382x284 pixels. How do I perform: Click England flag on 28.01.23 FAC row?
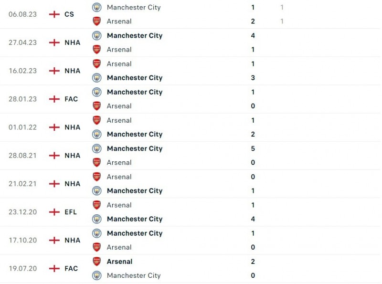(x=54, y=99)
